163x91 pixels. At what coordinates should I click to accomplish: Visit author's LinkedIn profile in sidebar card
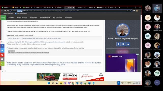(x=128, y=44)
